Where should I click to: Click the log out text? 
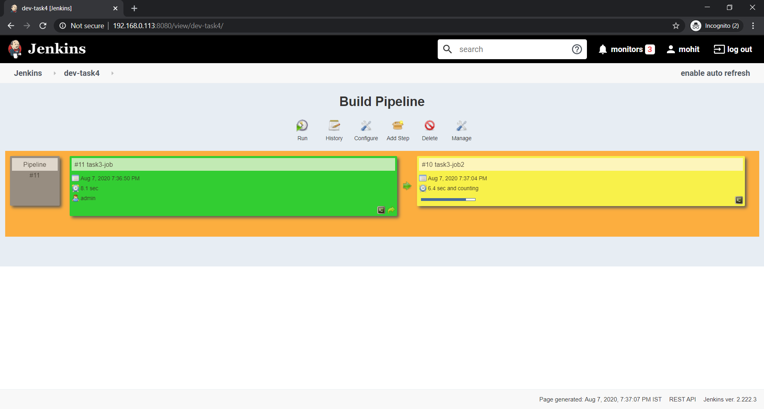click(x=739, y=49)
